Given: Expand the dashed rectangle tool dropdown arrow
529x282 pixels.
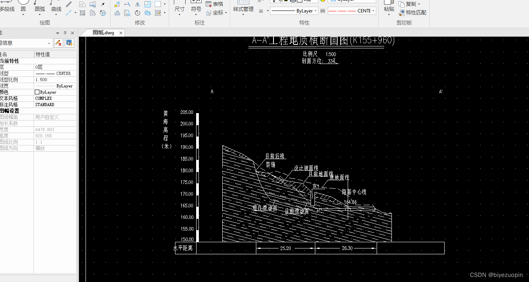Looking at the screenshot, I should [164, 4].
